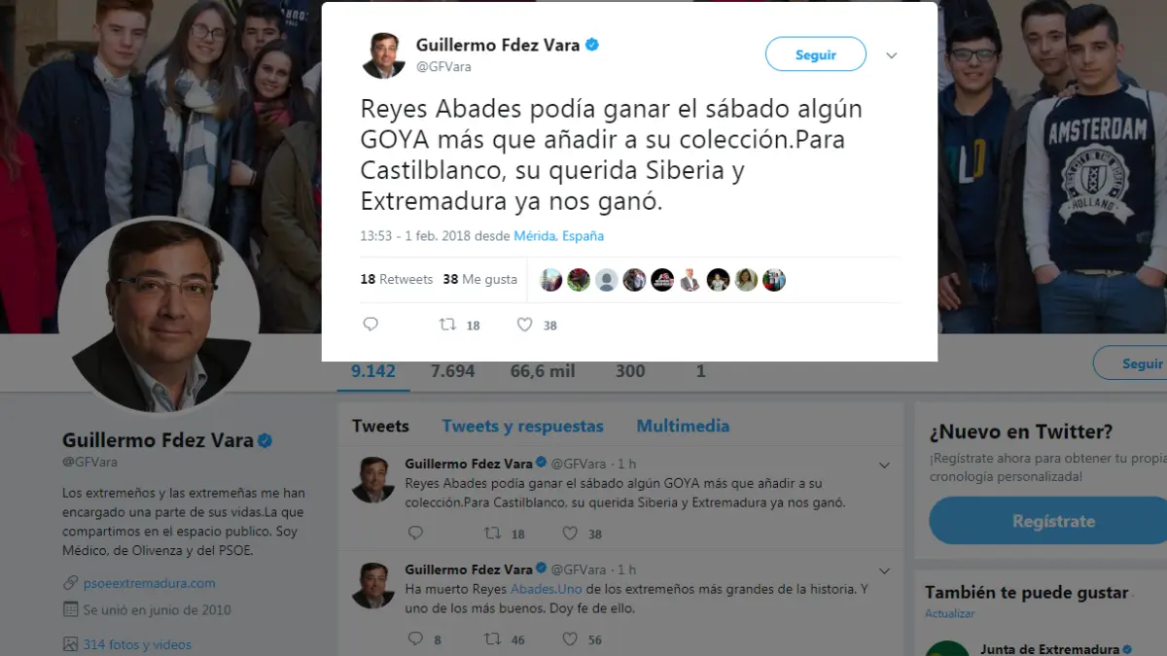Image resolution: width=1167 pixels, height=656 pixels.
Task: Reply icon on 'Ha muerto Reyes Abades' tweet
Action: point(415,639)
